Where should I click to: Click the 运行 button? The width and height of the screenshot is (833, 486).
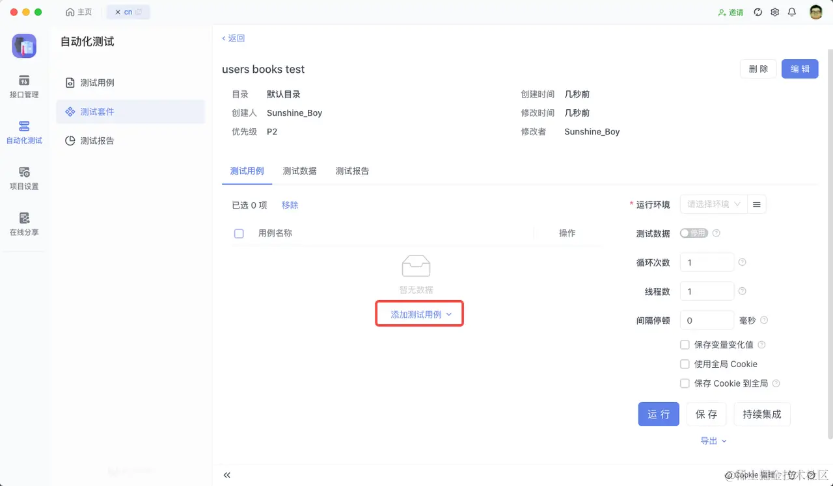[659, 414]
